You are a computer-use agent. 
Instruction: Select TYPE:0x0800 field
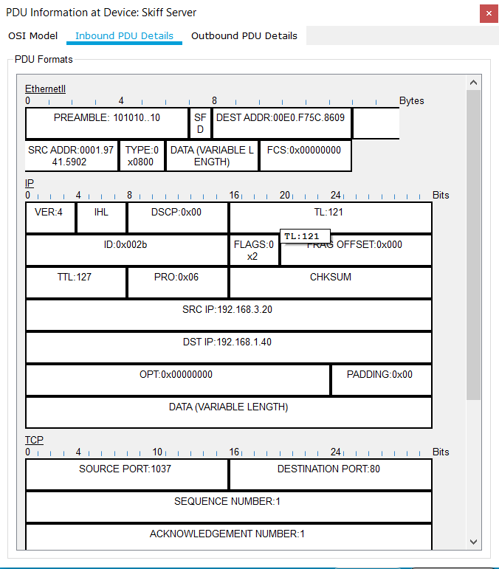[142, 156]
